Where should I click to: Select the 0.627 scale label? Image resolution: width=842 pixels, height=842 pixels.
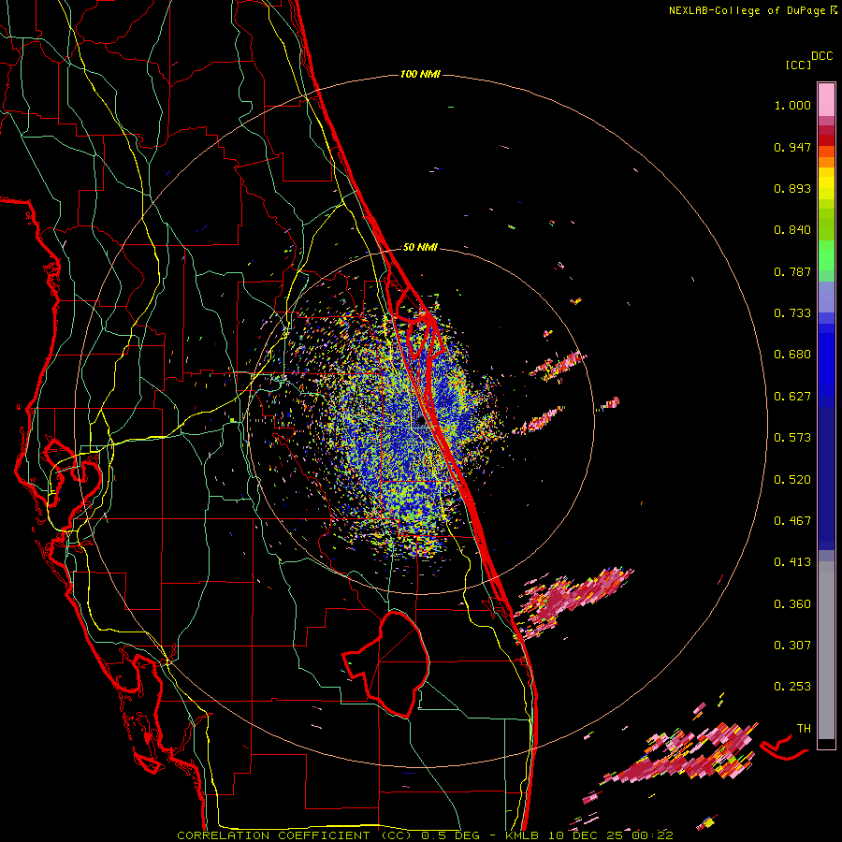792,397
